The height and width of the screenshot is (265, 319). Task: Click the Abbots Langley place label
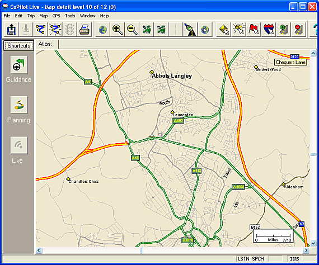point(172,76)
